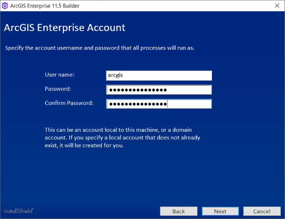The width and height of the screenshot is (285, 219).
Task: Click the "User name:" label
Action: [60, 75]
